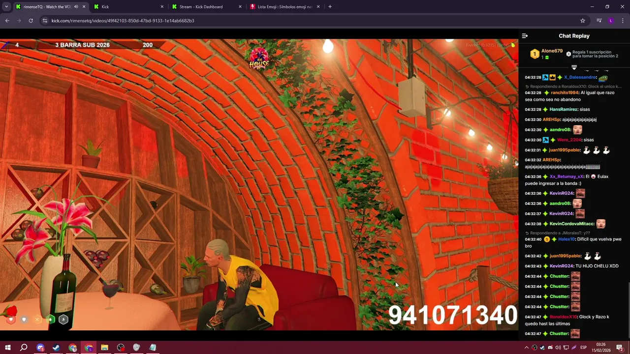Go back in browser history
630x354 pixels.
(x=7, y=21)
